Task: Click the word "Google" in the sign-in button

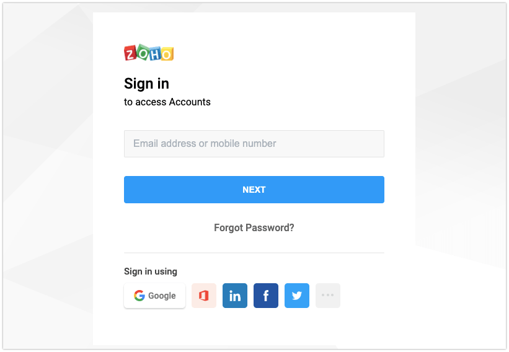Action: (x=162, y=296)
